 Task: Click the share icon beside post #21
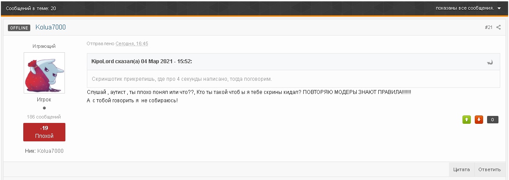pos(498,27)
